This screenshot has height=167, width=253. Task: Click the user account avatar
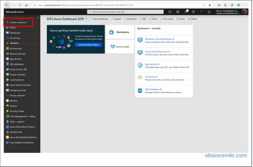[245, 12]
